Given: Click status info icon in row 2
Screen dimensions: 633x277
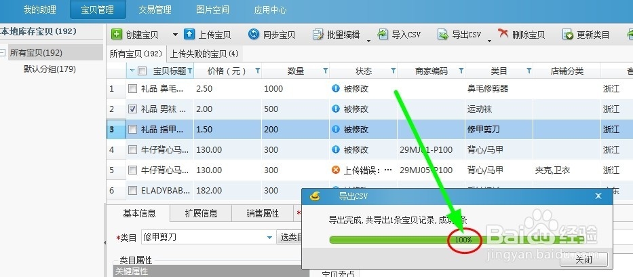Looking at the screenshot, I should coord(335,109).
